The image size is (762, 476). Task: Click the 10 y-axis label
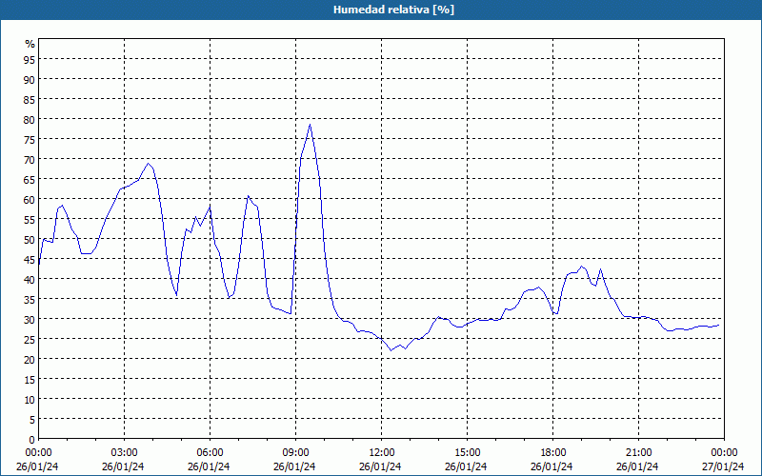tap(30, 399)
